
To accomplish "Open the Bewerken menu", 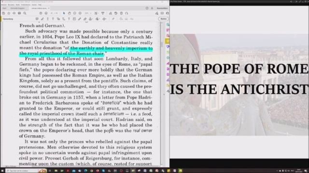I will click(11, 5).
